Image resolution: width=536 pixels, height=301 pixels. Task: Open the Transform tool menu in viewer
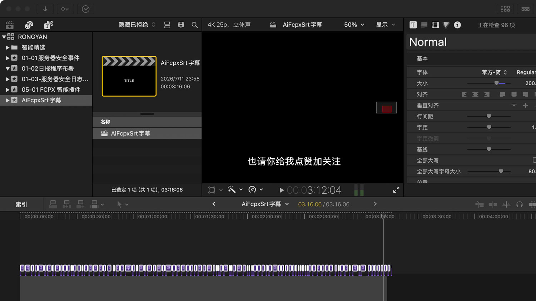pyautogui.click(x=215, y=190)
